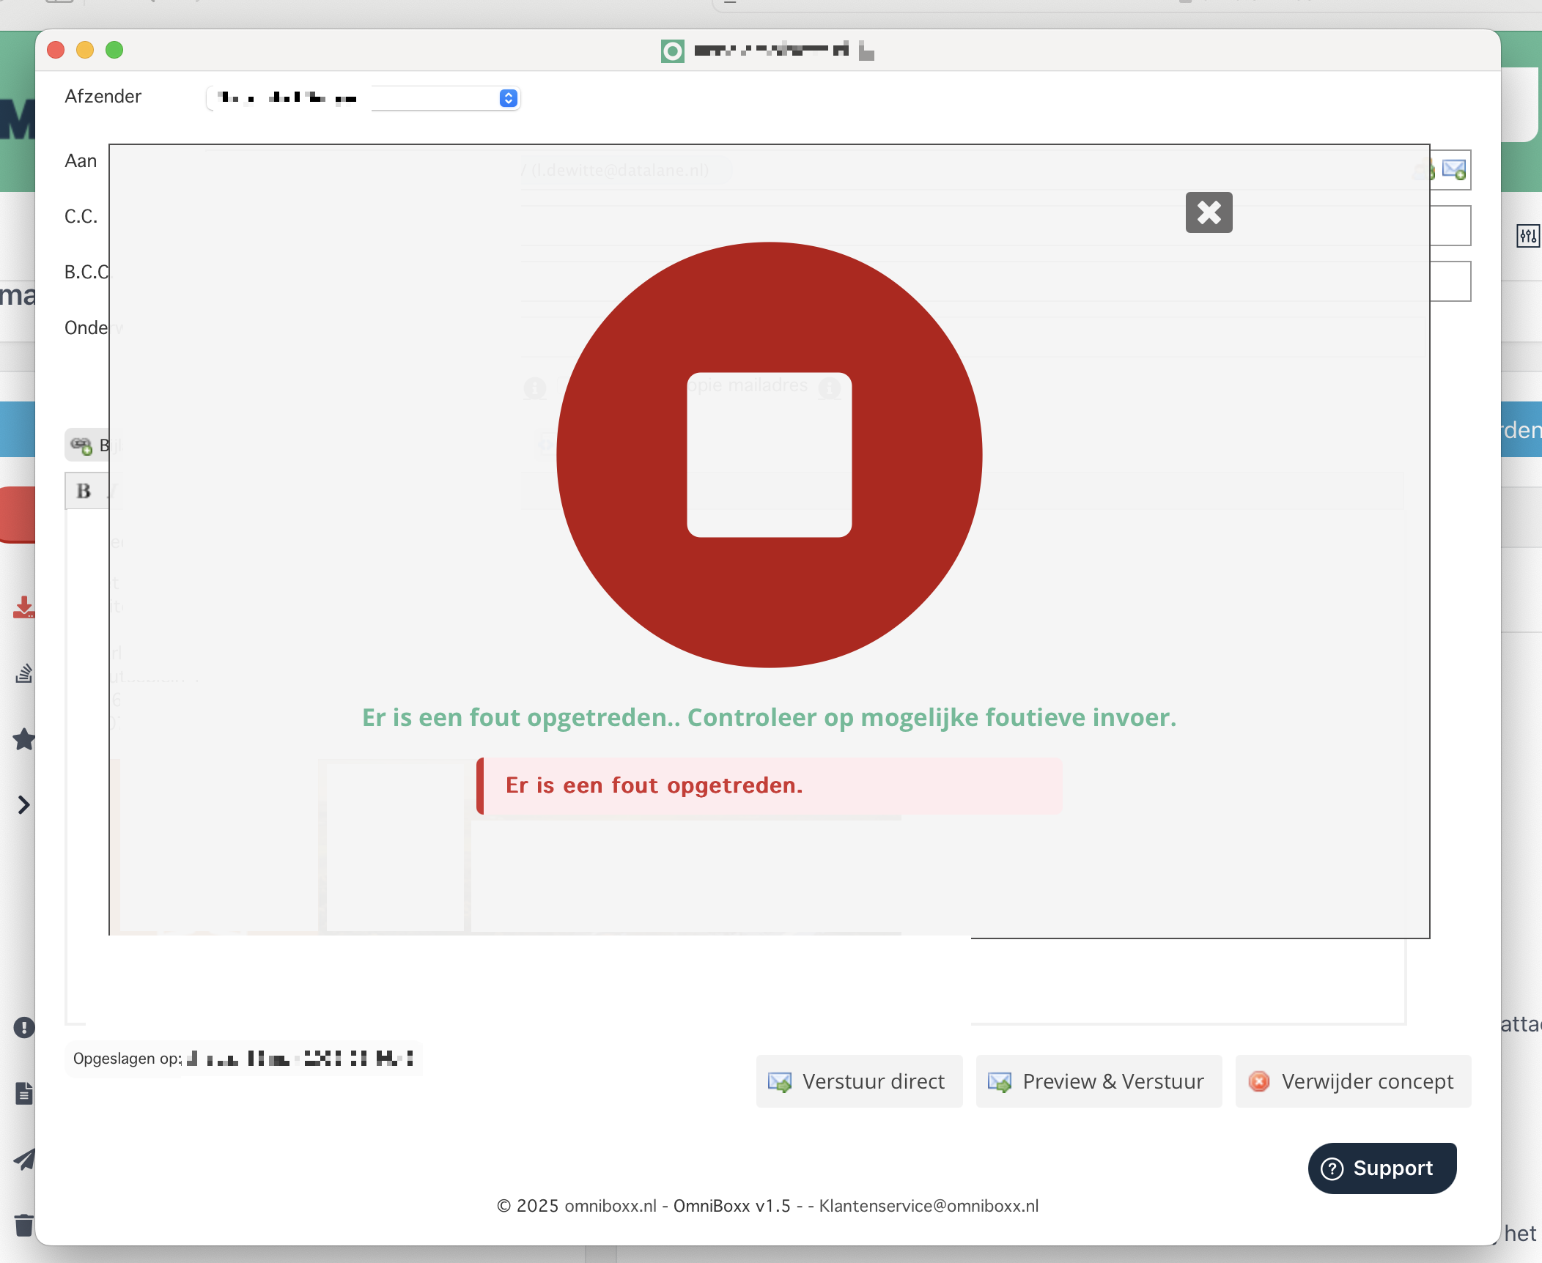The image size is (1542, 1263).
Task: Click inside the C.C. input field
Action: (1450, 226)
